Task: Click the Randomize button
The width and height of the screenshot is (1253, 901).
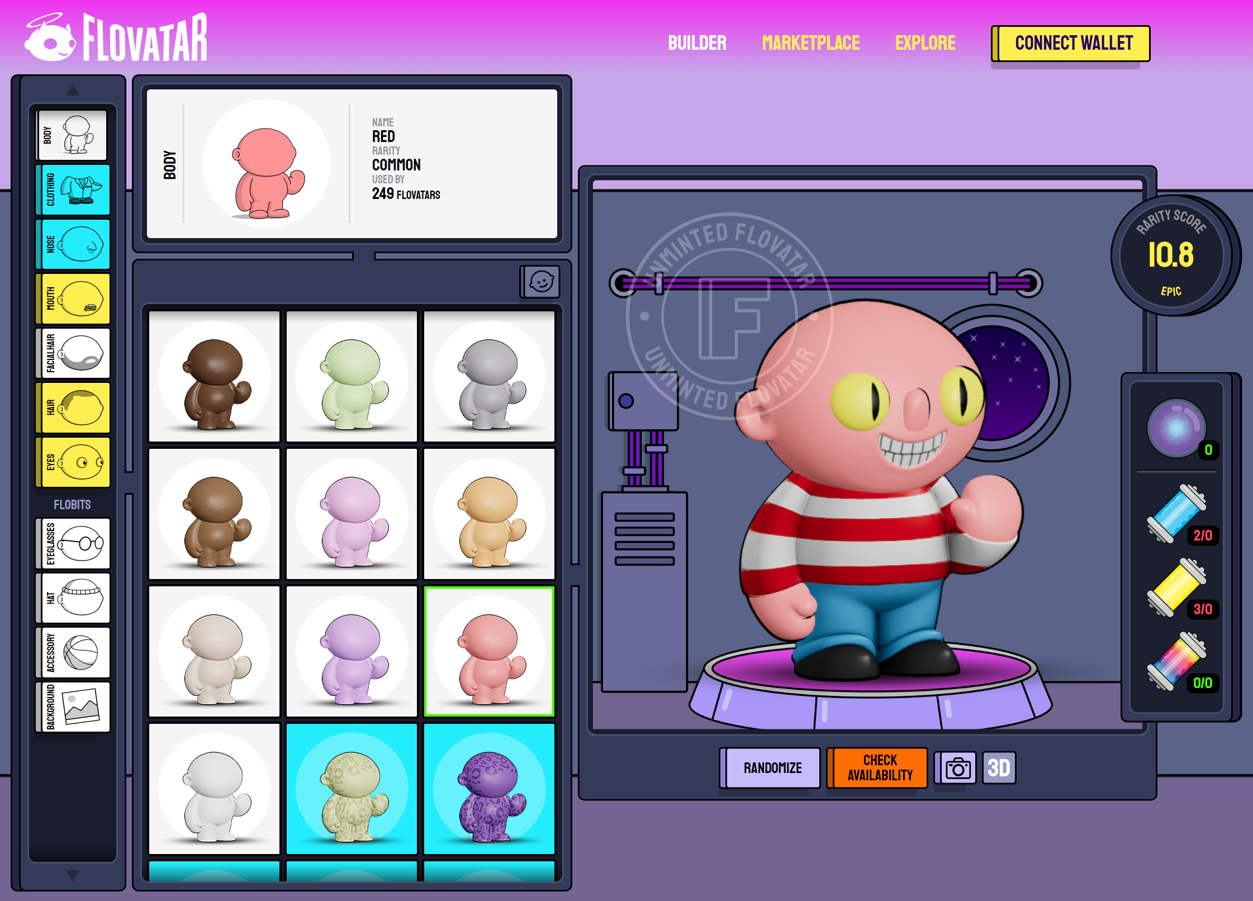Action: pyautogui.click(x=773, y=768)
